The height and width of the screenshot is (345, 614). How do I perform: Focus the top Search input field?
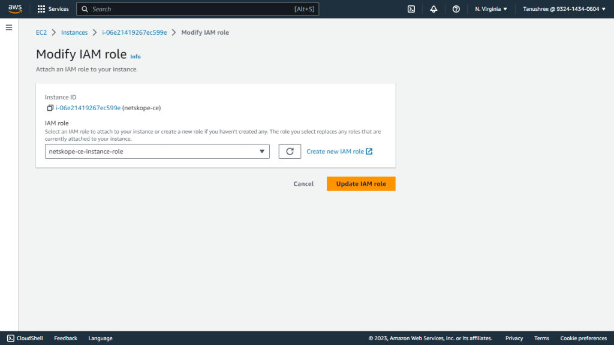click(x=197, y=9)
